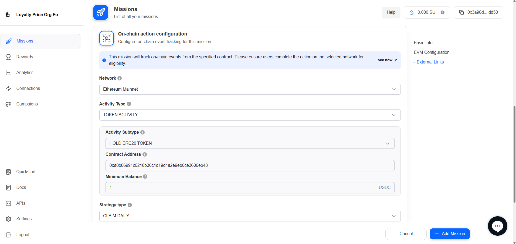This screenshot has width=516, height=244.
Task: Click the APIs code icon
Action: pos(9,203)
